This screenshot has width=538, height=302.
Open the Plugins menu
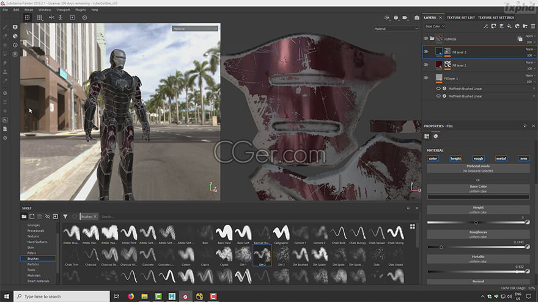(81, 10)
